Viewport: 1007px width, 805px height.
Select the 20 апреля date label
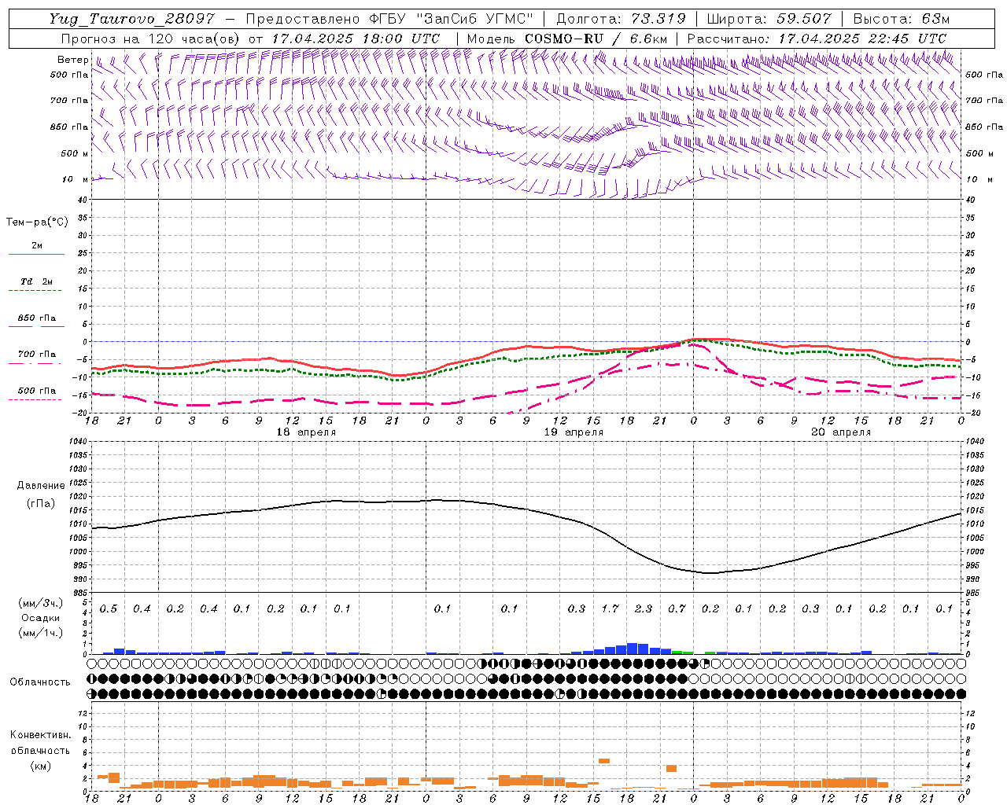point(841,432)
